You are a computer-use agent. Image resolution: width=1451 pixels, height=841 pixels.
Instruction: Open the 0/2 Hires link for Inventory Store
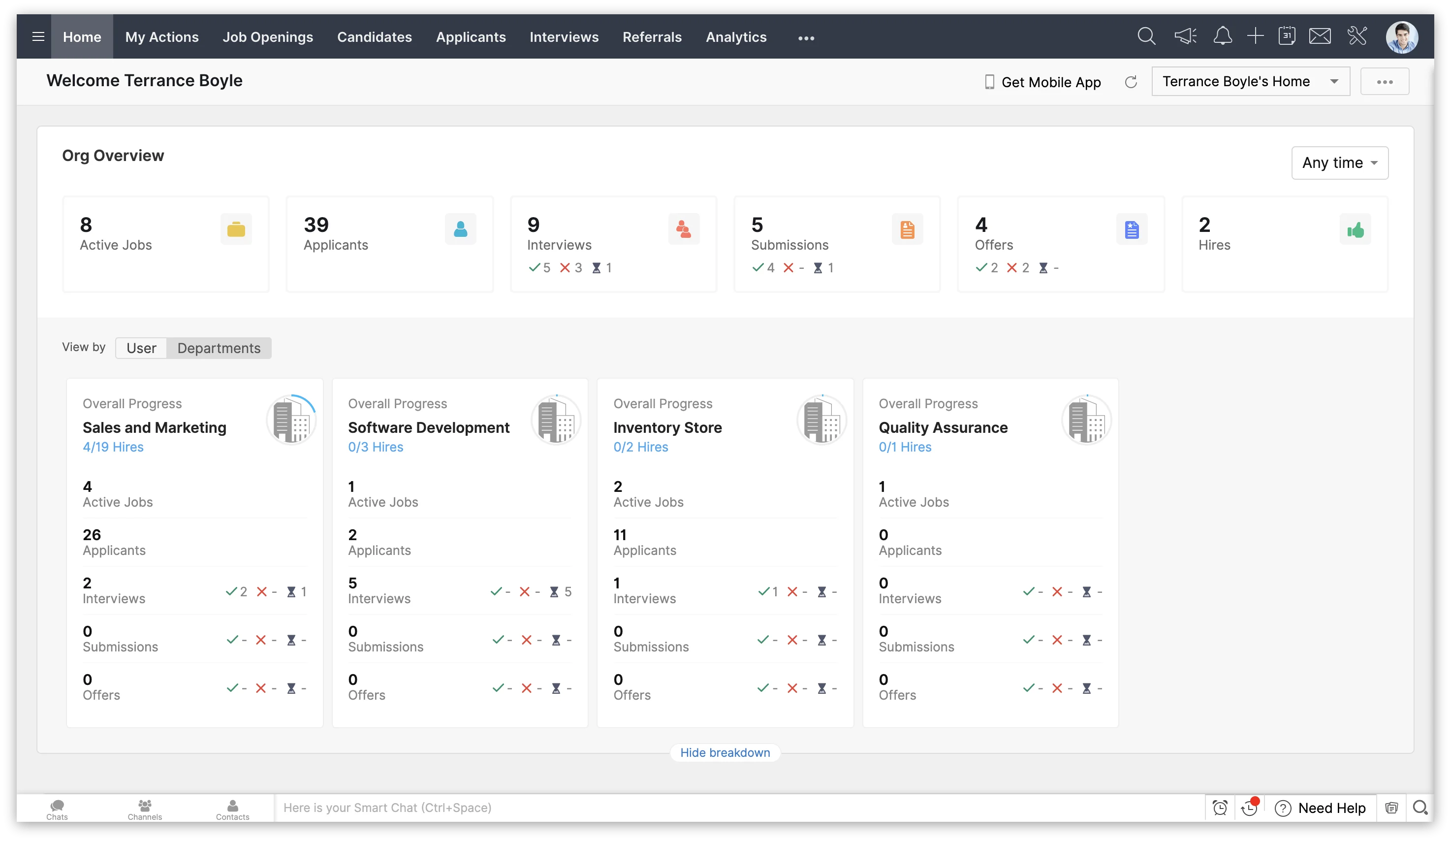point(640,447)
